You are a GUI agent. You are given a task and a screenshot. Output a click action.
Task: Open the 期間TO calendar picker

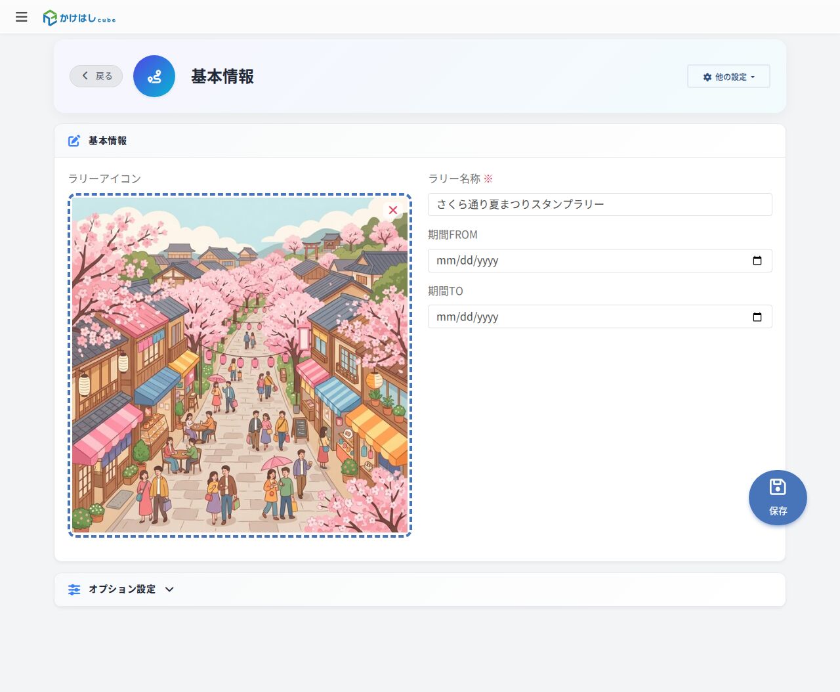click(757, 317)
